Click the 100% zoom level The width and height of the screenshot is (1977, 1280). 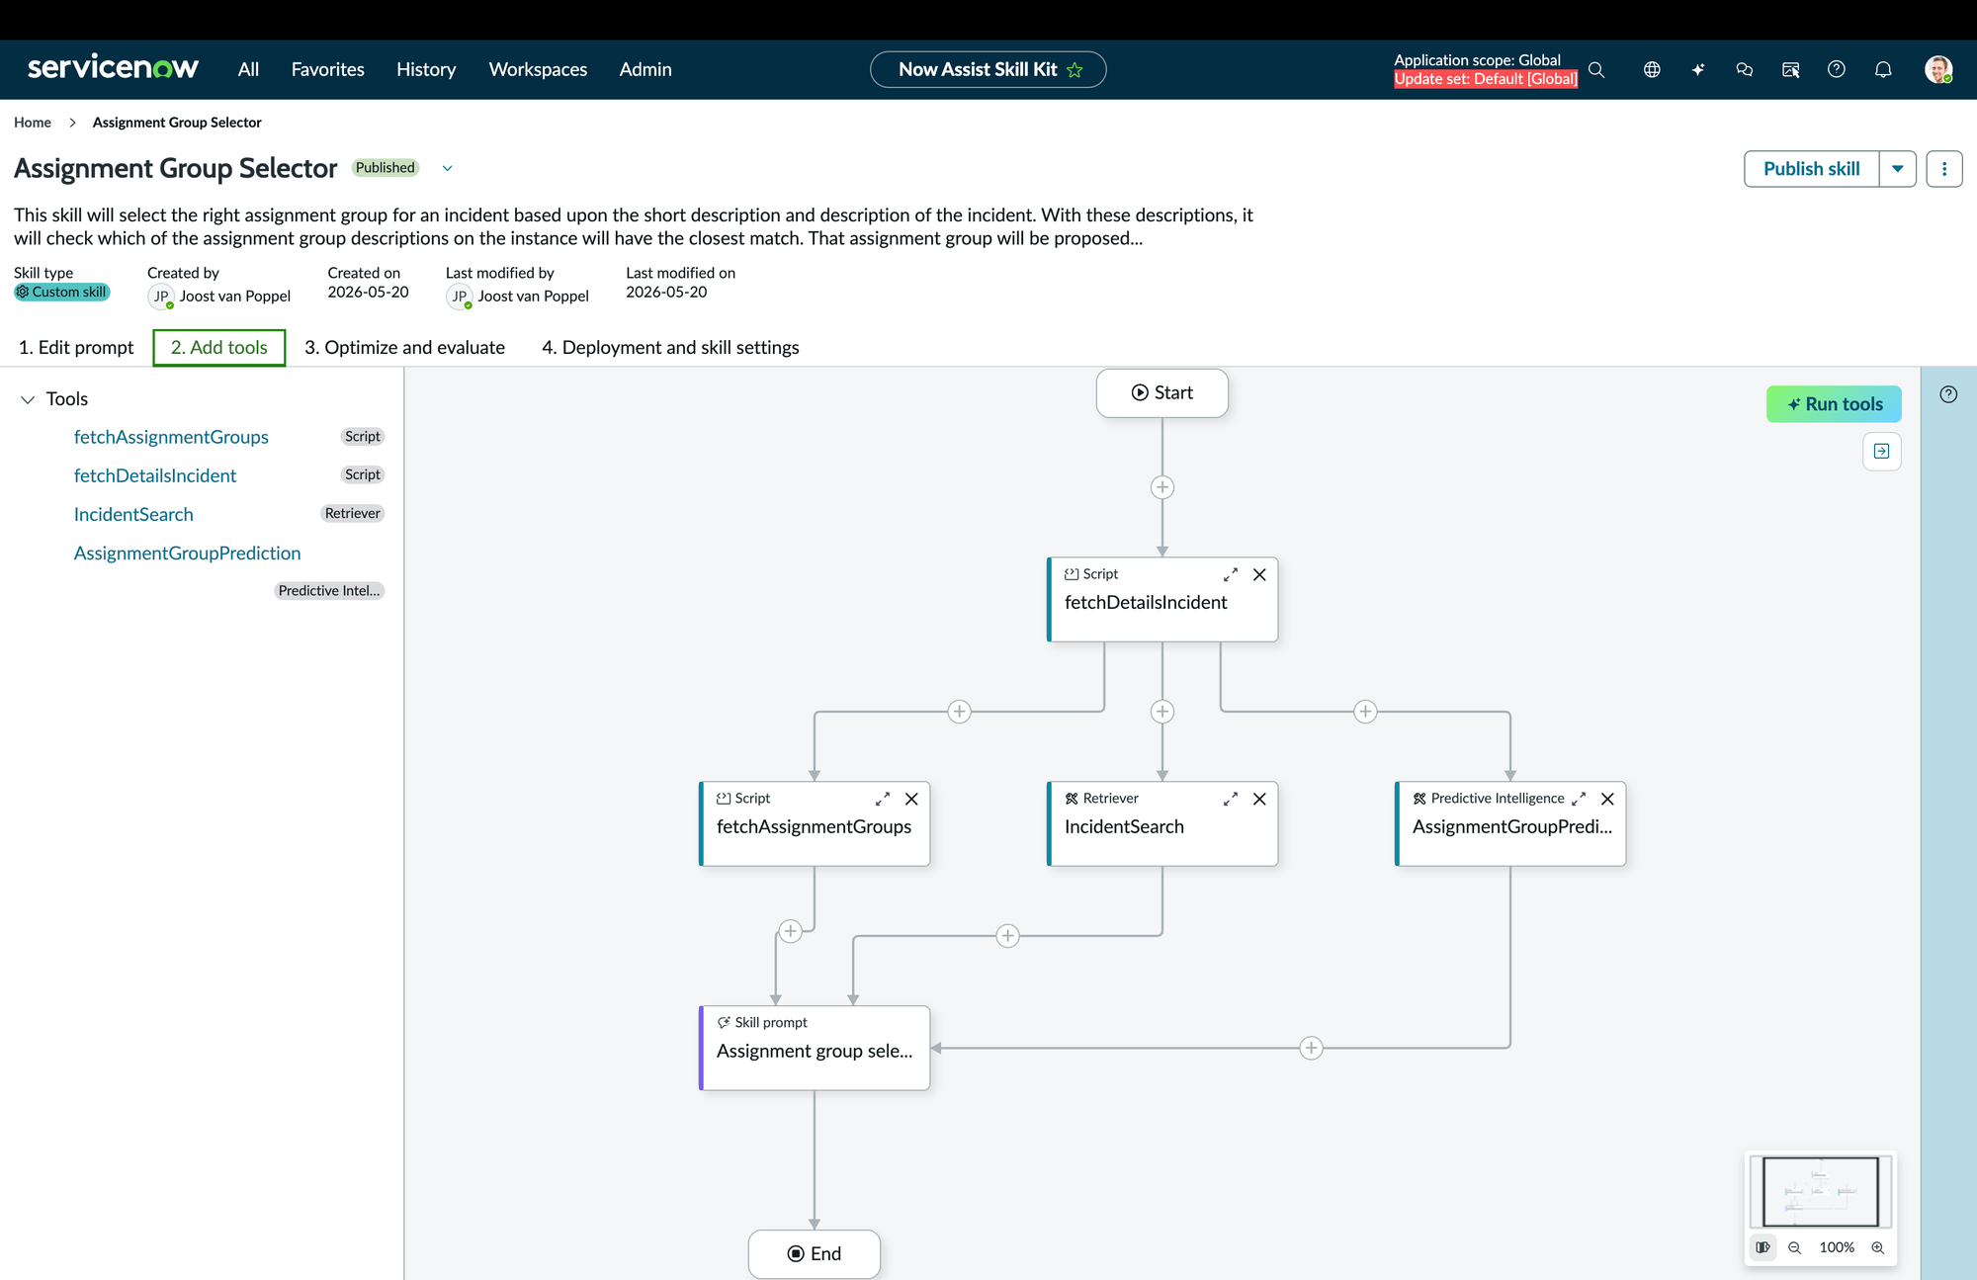[x=1837, y=1247]
